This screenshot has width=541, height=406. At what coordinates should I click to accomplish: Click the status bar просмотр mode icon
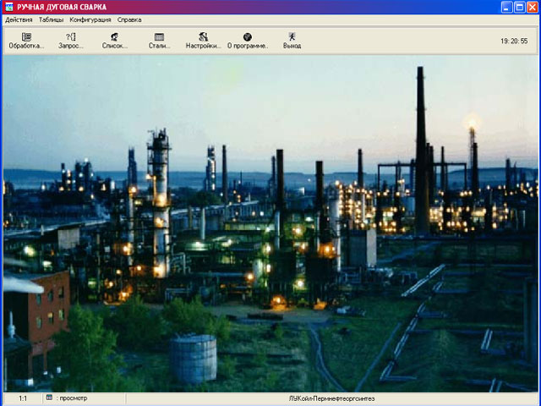pos(49,398)
